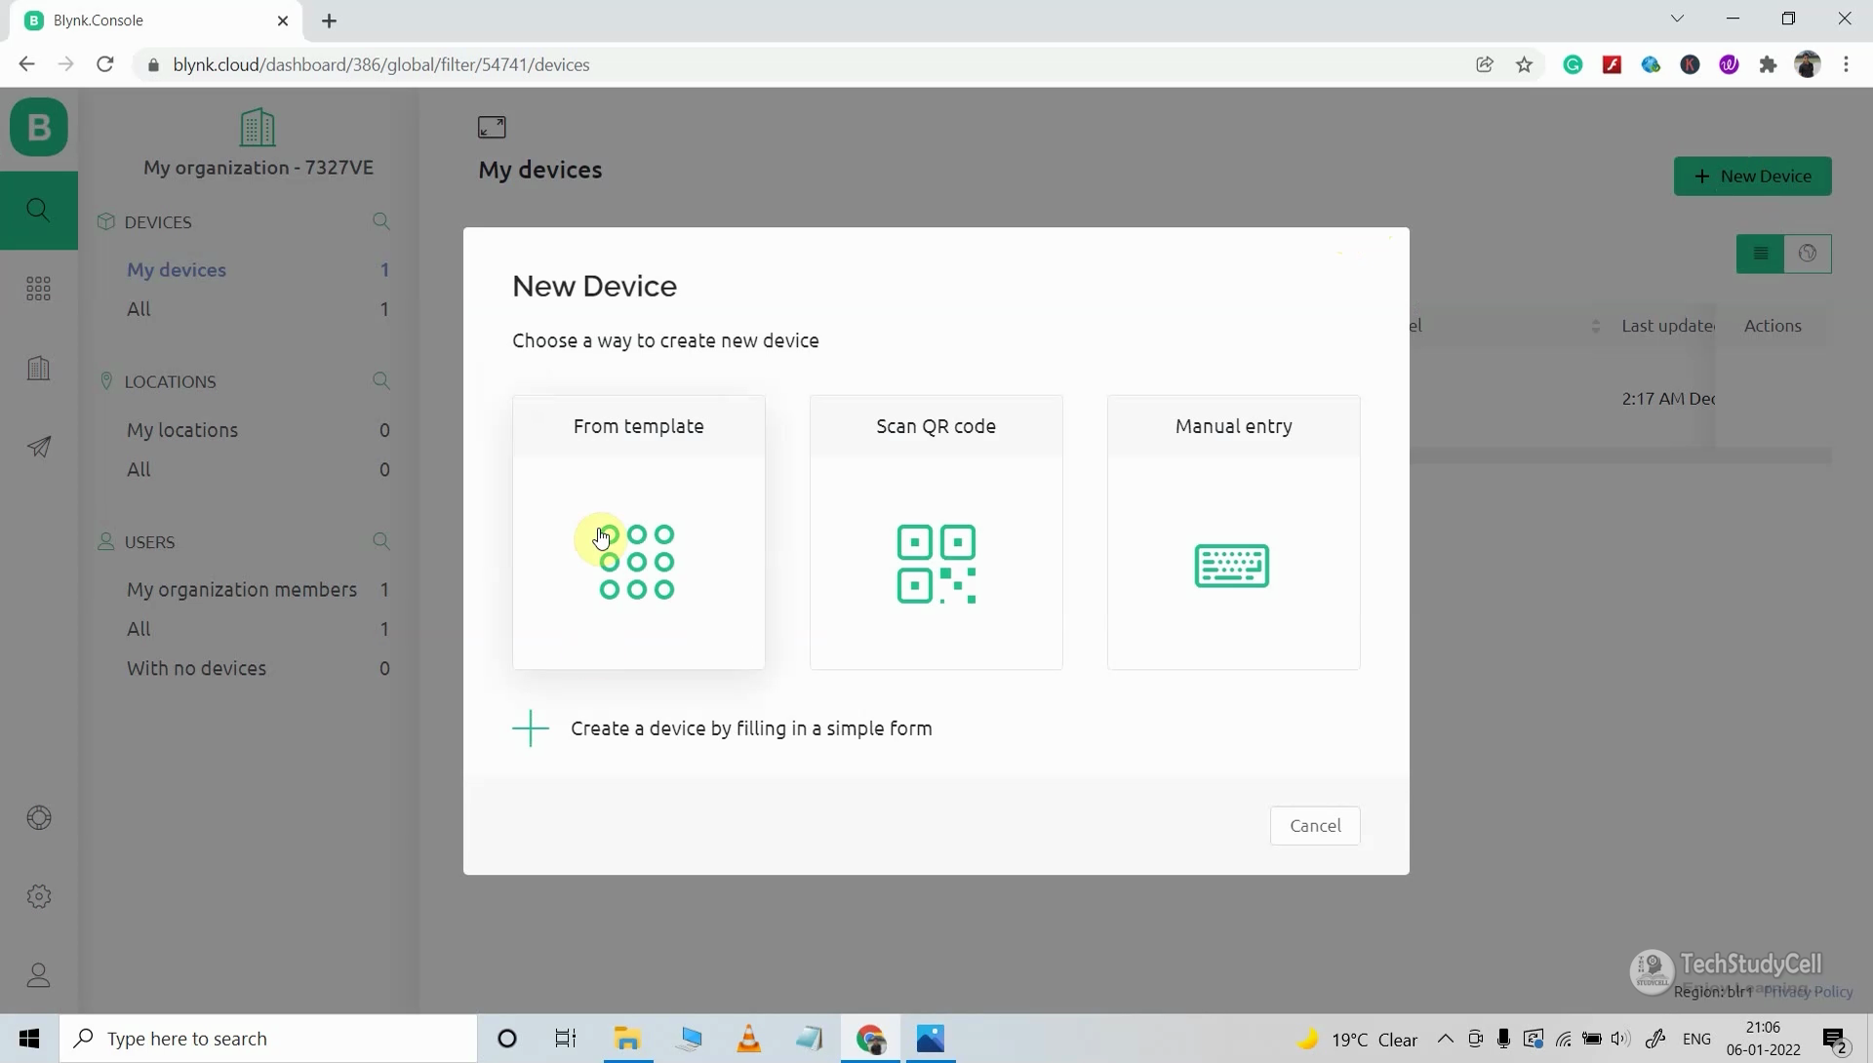
Task: Click the Apps grid icon in sidebar
Action: point(37,287)
